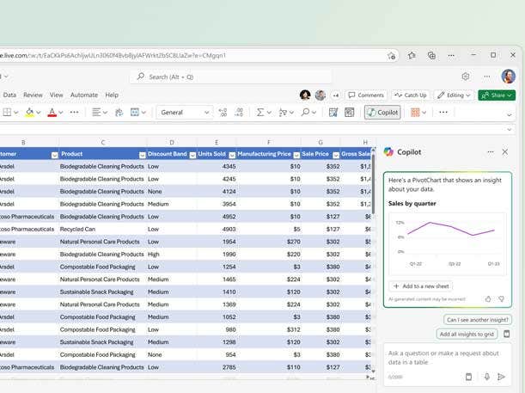Click Add all insights to grid
Screen dimensions: 525x393
tap(467, 334)
